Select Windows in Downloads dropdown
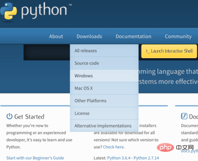The width and height of the screenshot is (198, 161). click(x=104, y=76)
